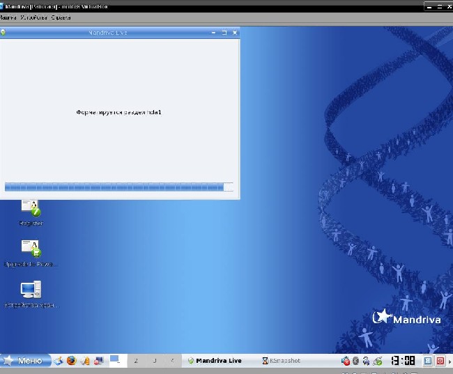The image size is (453, 374).
Task: Open the printer tray icon
Action: [x=366, y=361]
